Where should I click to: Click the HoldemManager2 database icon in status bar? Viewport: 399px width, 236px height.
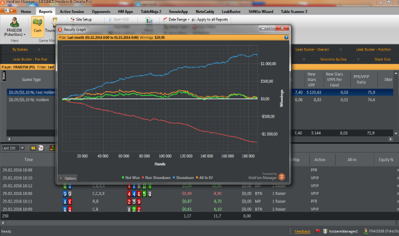325,231
